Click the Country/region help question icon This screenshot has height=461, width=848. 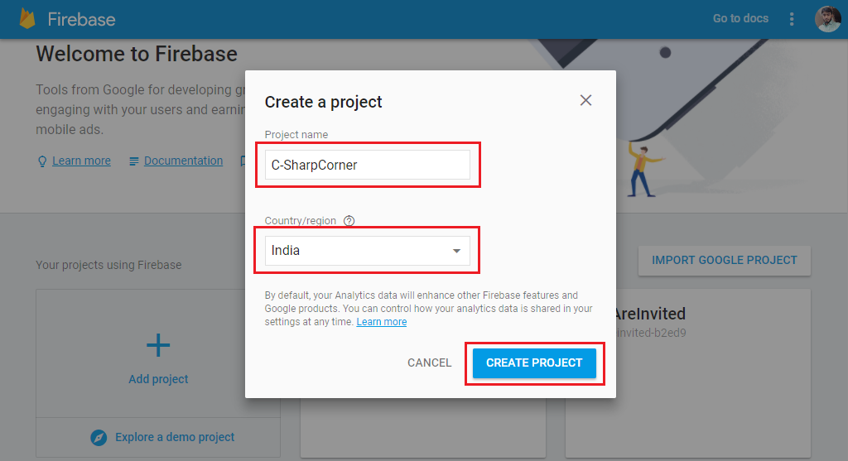[349, 220]
